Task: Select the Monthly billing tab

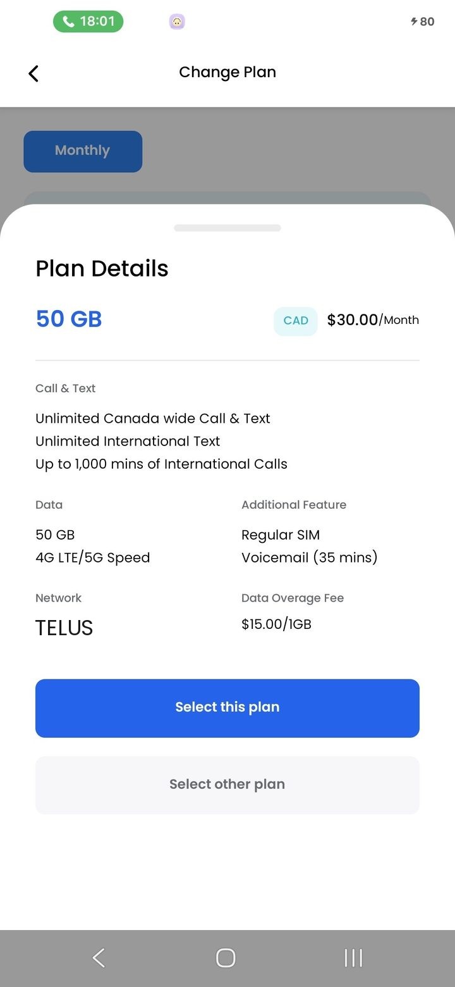Action: click(x=83, y=151)
